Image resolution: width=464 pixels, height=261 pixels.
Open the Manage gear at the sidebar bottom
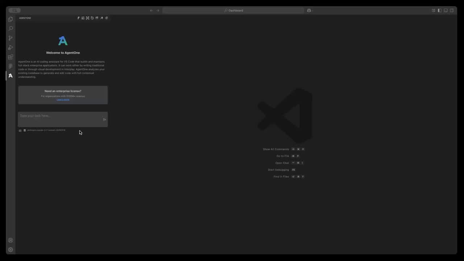[x=11, y=250]
